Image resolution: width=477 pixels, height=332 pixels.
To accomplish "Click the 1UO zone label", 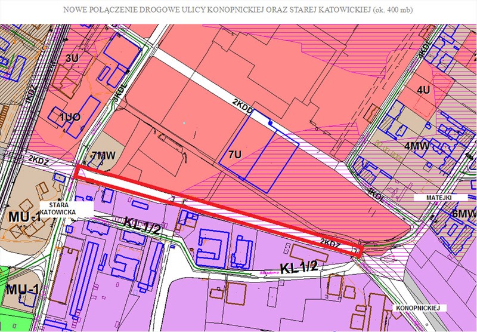I will 70,117.
